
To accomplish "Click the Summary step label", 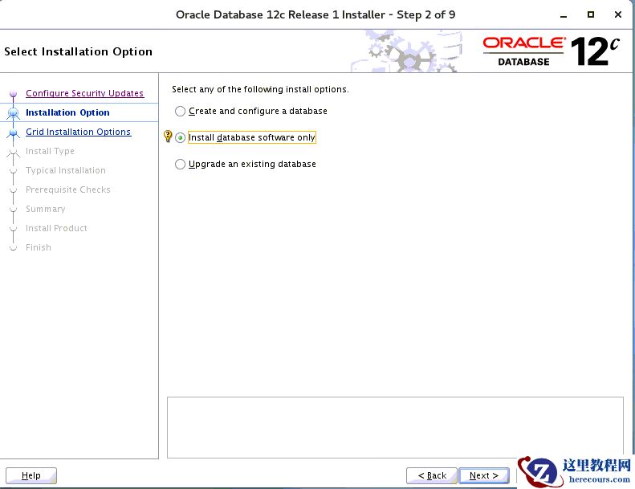I will click(45, 209).
